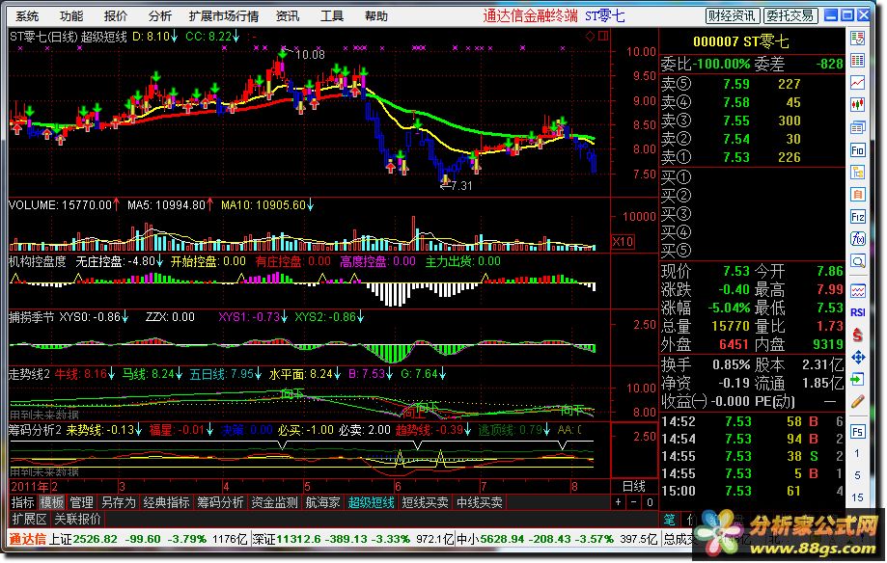Click the 000007 ST零七 stock title
The width and height of the screenshot is (887, 563).
tap(740, 41)
